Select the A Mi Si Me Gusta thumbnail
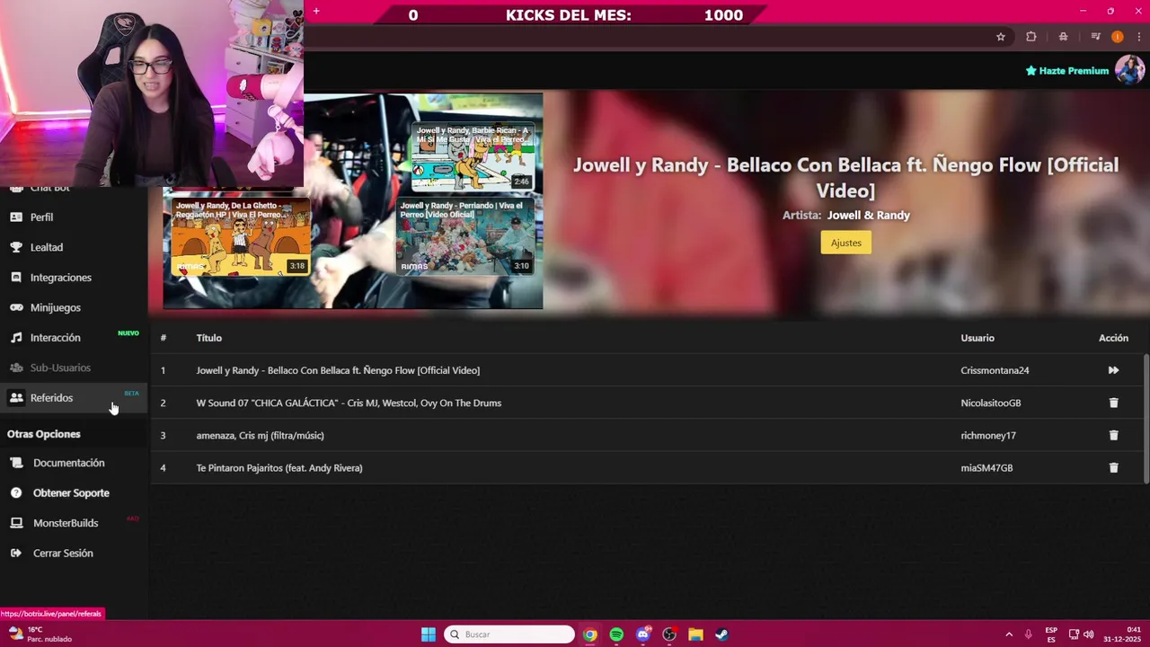1150x647 pixels. click(473, 156)
